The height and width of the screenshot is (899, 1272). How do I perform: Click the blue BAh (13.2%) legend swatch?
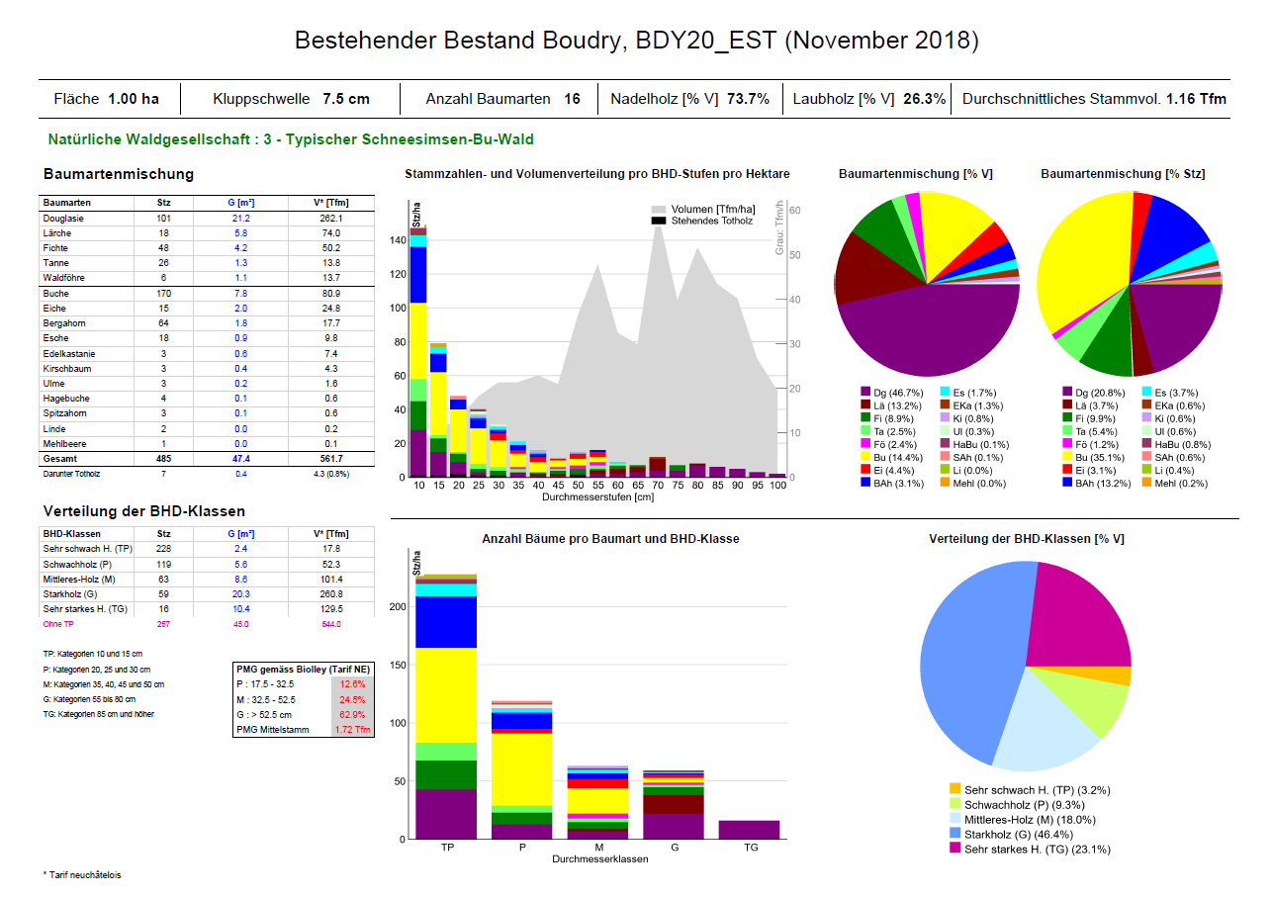(1068, 484)
